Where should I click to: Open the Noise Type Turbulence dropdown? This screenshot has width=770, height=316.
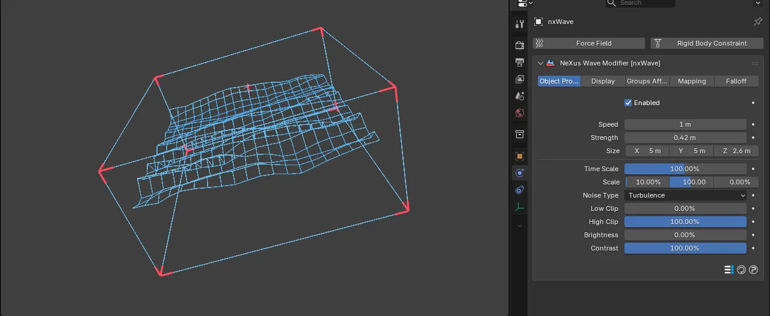click(685, 195)
